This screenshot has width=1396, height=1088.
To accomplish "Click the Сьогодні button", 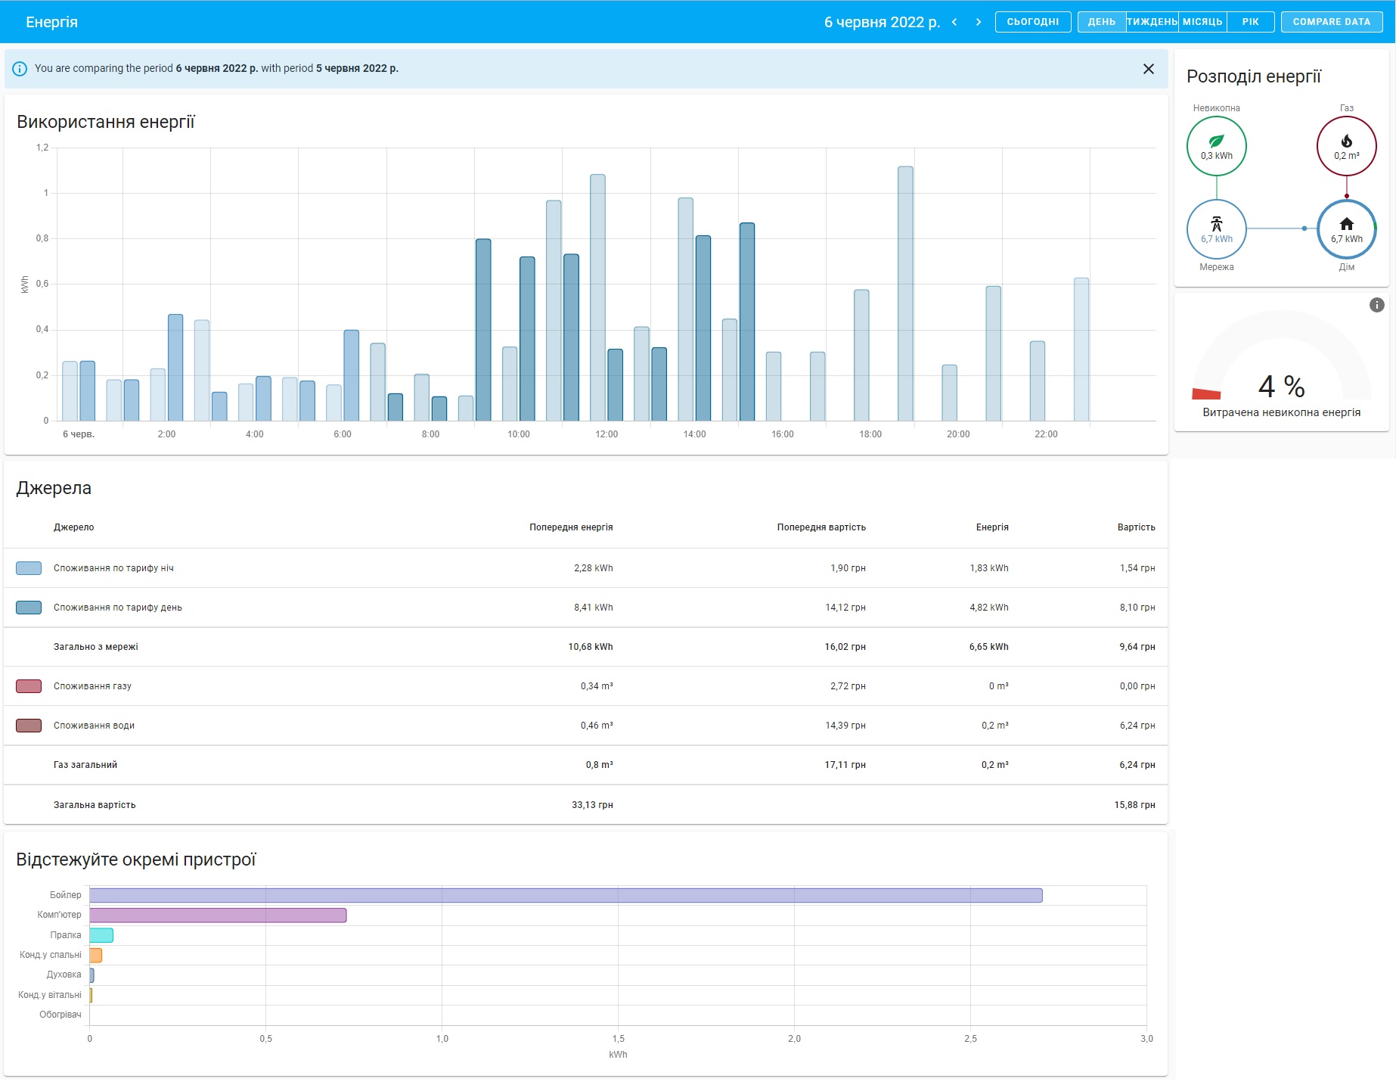I will click(x=1032, y=22).
